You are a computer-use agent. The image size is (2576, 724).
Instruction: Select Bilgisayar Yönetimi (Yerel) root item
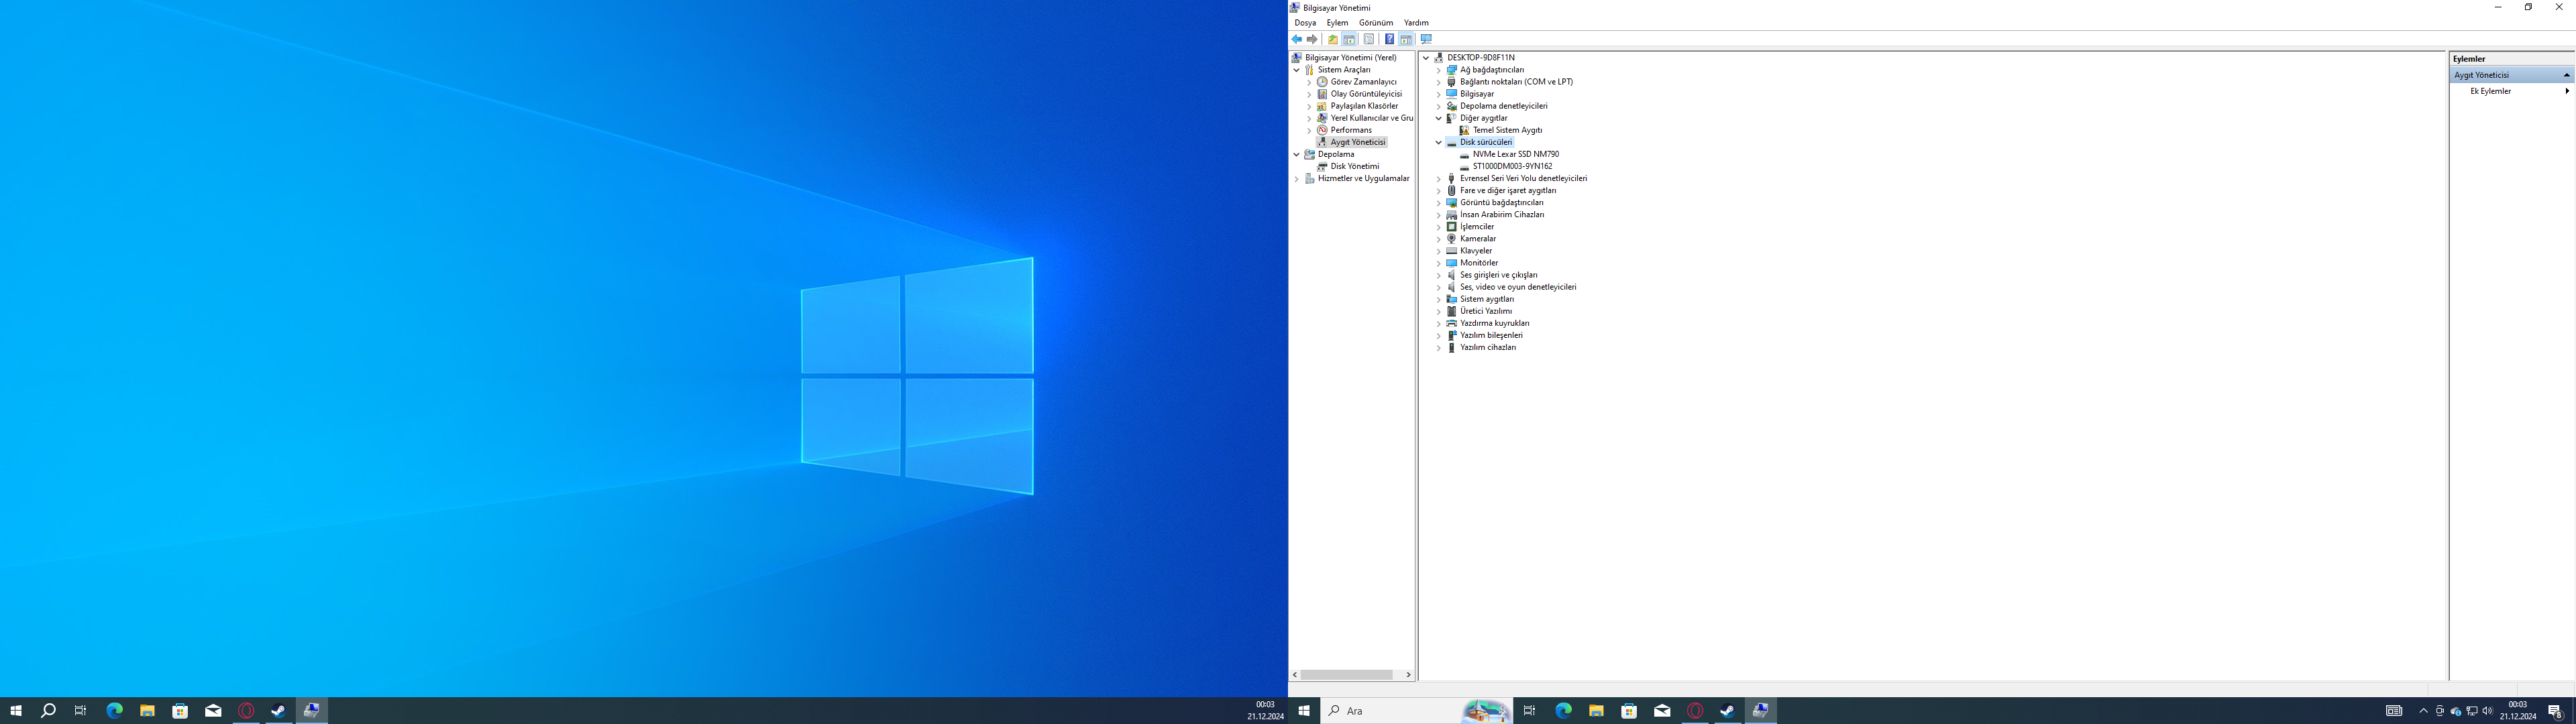[1350, 58]
